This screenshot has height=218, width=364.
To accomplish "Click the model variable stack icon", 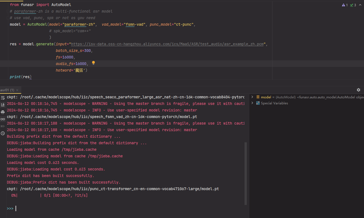I will 258,97.
